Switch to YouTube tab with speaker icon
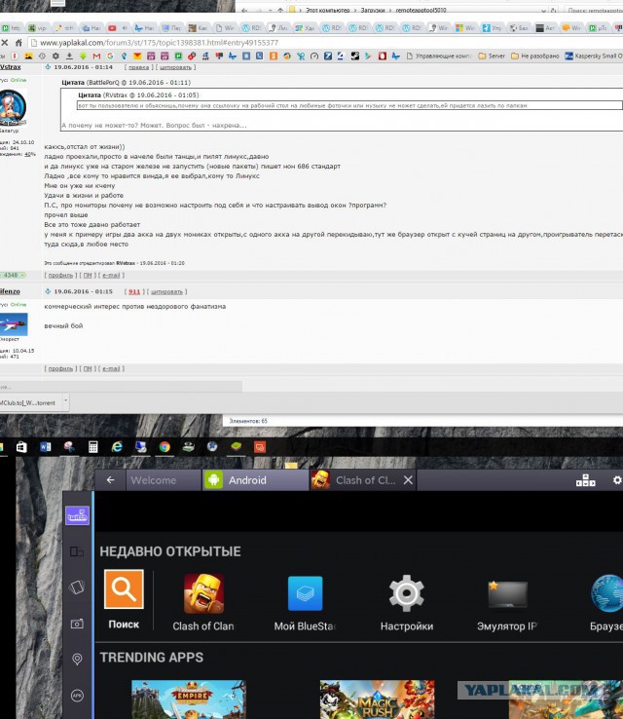The width and height of the screenshot is (623, 719). coord(118,28)
